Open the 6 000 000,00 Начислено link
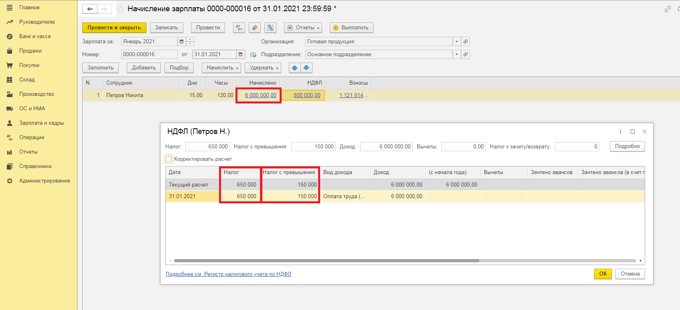Screen dimensions: 680x310 coord(261,95)
